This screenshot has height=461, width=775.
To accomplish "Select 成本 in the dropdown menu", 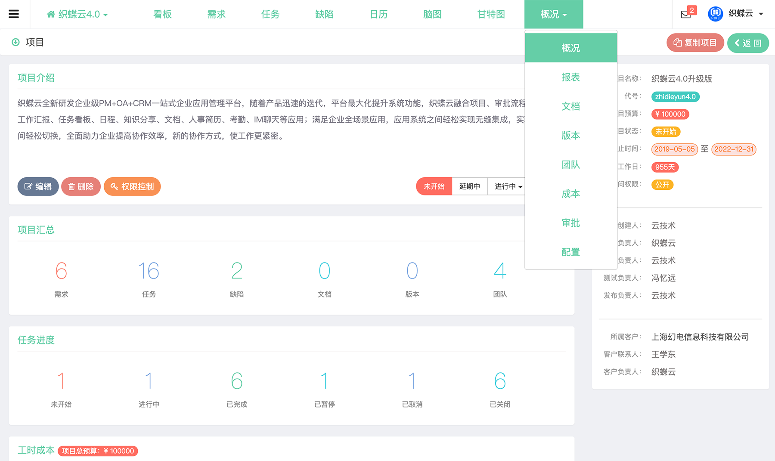I will click(x=571, y=194).
